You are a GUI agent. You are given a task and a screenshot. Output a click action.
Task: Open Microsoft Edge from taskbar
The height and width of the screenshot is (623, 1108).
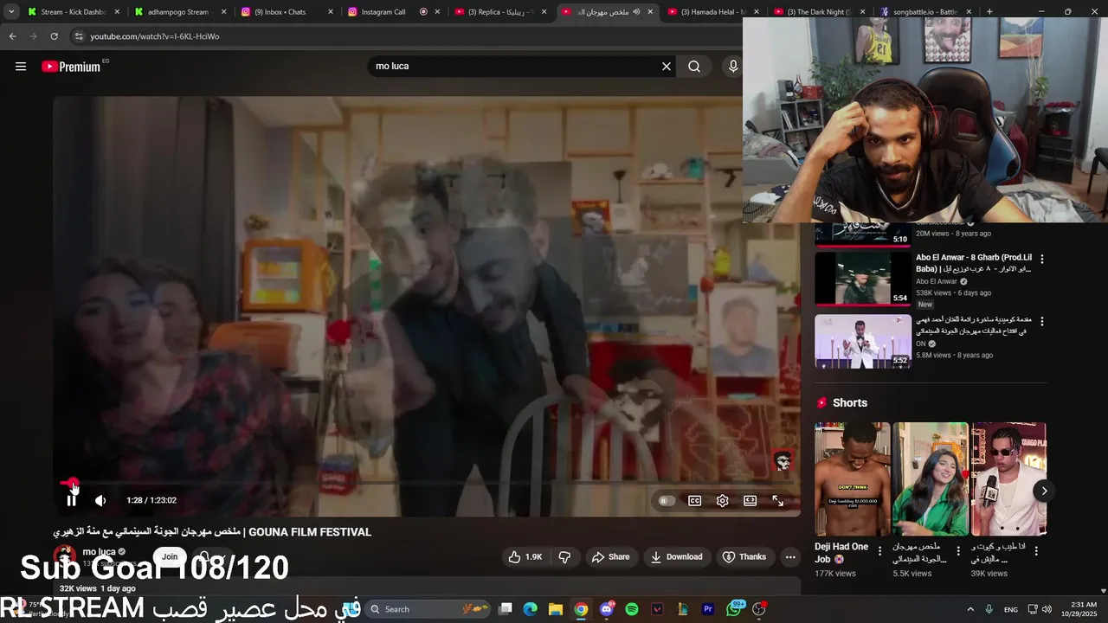(x=531, y=609)
